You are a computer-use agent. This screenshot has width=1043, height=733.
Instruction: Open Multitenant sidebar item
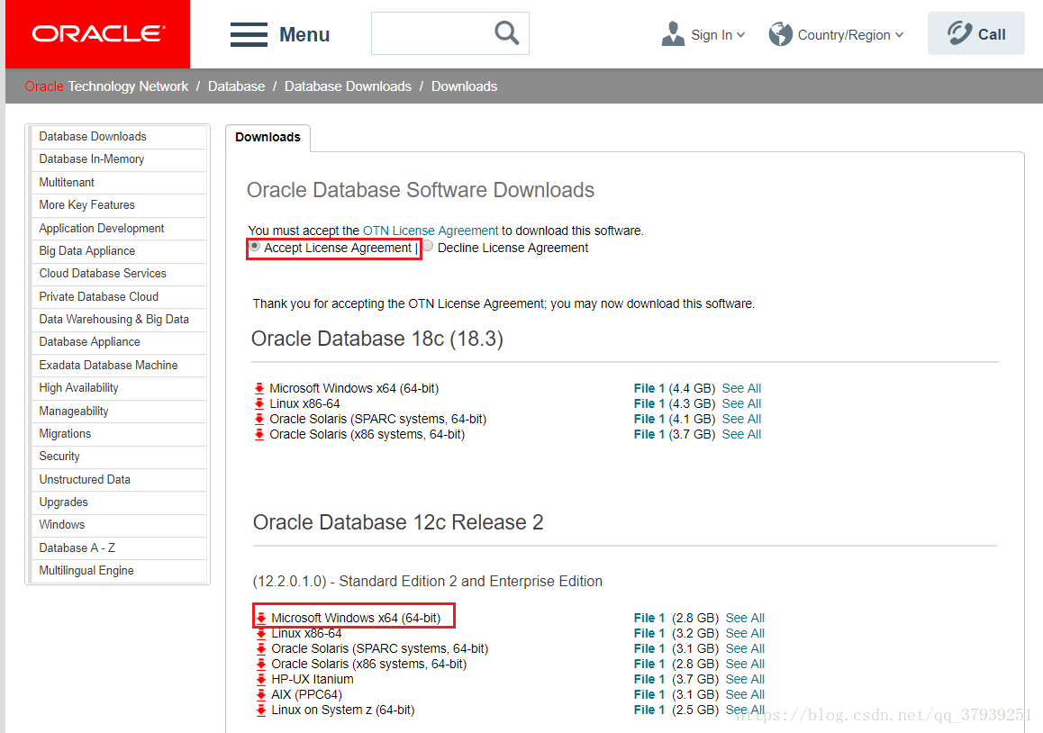click(x=118, y=182)
